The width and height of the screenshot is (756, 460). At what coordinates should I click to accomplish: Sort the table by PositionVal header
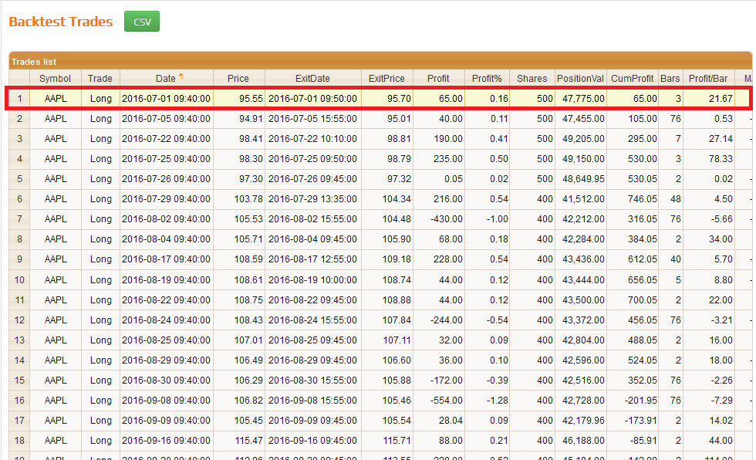(x=580, y=79)
